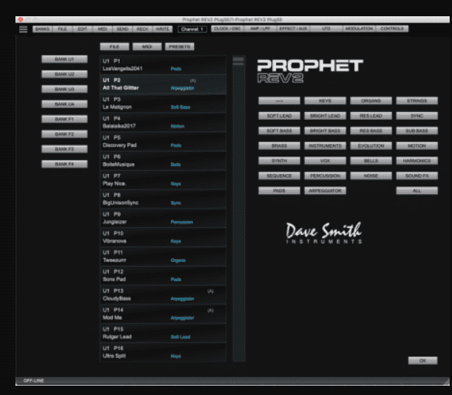Filter presets by EVOLUTION category

(371, 145)
